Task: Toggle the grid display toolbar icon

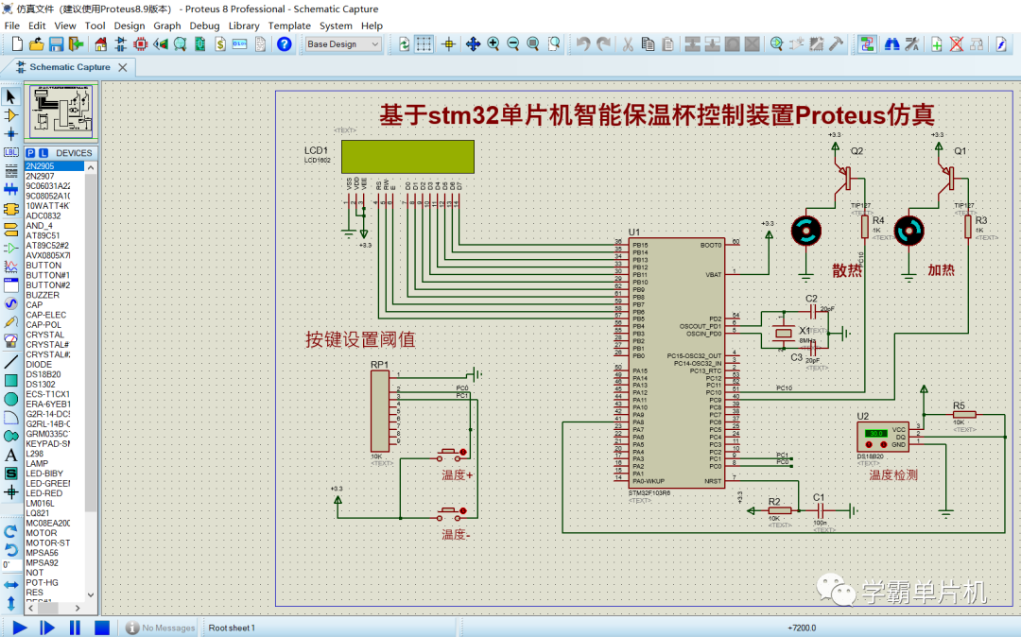Action: coord(424,44)
